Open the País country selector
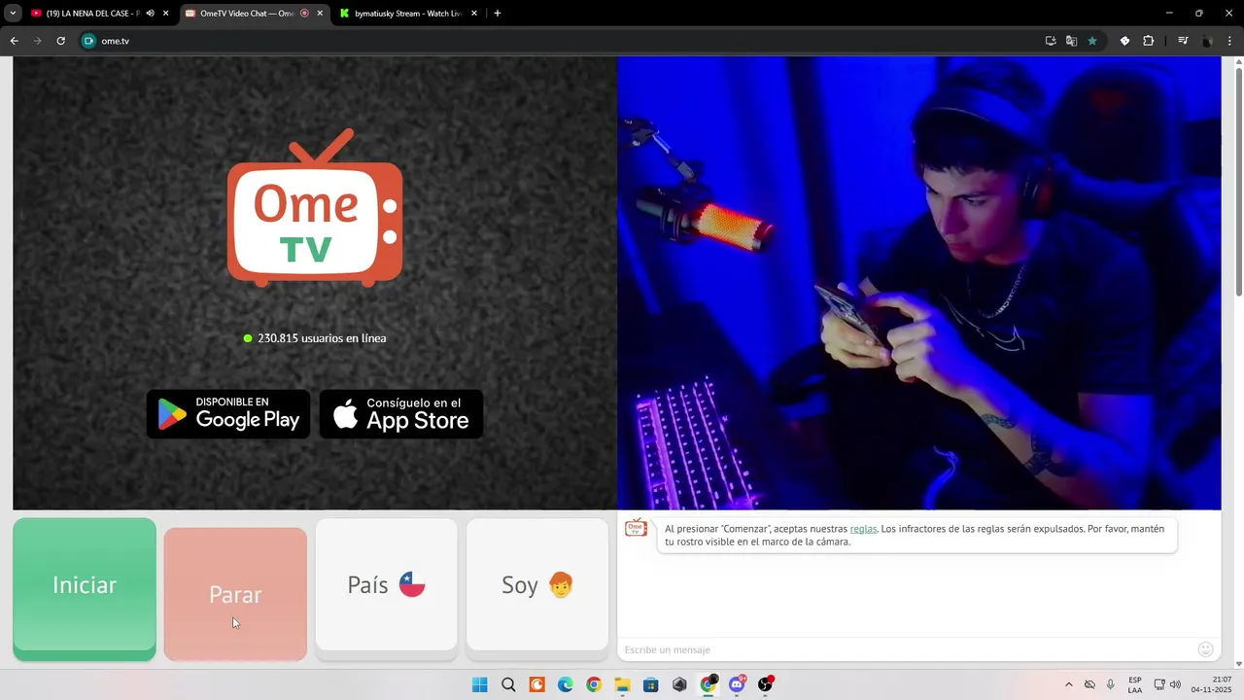This screenshot has height=700, width=1244. [386, 584]
